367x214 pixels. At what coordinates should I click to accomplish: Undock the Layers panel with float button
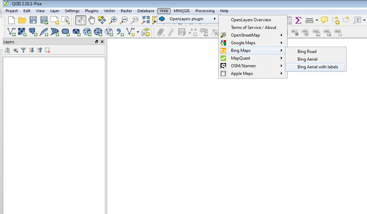tap(97, 41)
